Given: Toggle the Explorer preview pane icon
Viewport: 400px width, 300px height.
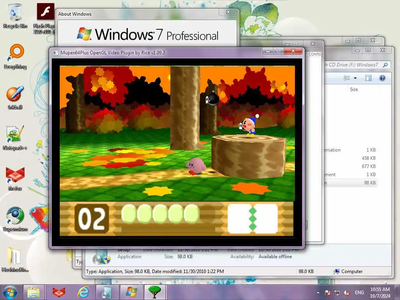Looking at the screenshot, I should [368, 78].
